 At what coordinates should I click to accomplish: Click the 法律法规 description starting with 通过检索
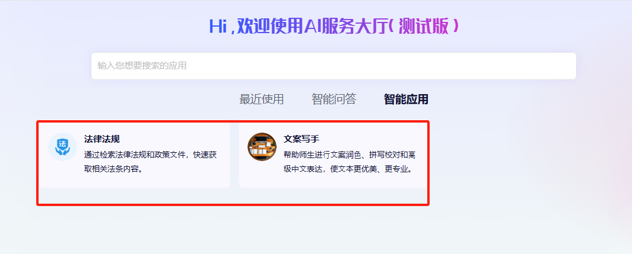point(151,162)
